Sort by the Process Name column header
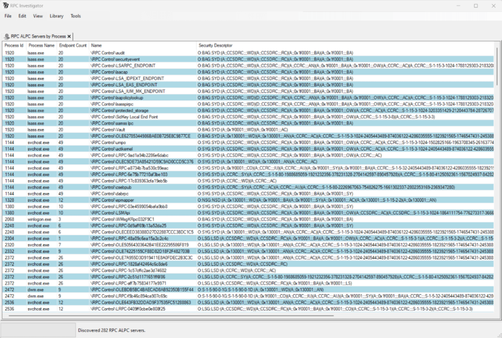The width and height of the screenshot is (502, 338). pyautogui.click(x=42, y=46)
